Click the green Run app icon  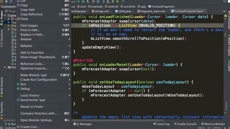(x=79, y=1)
